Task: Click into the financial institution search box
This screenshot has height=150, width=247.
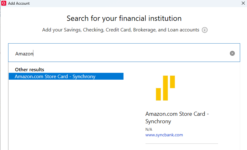Action: click(x=125, y=53)
